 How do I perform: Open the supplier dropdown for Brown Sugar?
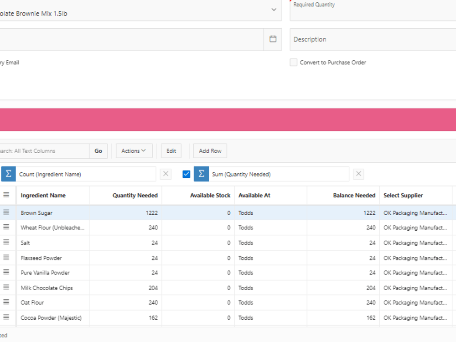[x=416, y=212]
